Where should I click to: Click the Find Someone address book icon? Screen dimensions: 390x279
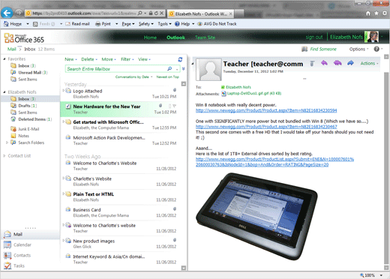click(304, 49)
